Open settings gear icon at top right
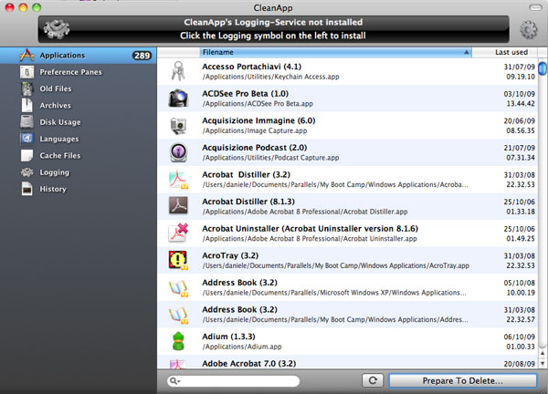This screenshot has height=394, width=548. tap(528, 29)
